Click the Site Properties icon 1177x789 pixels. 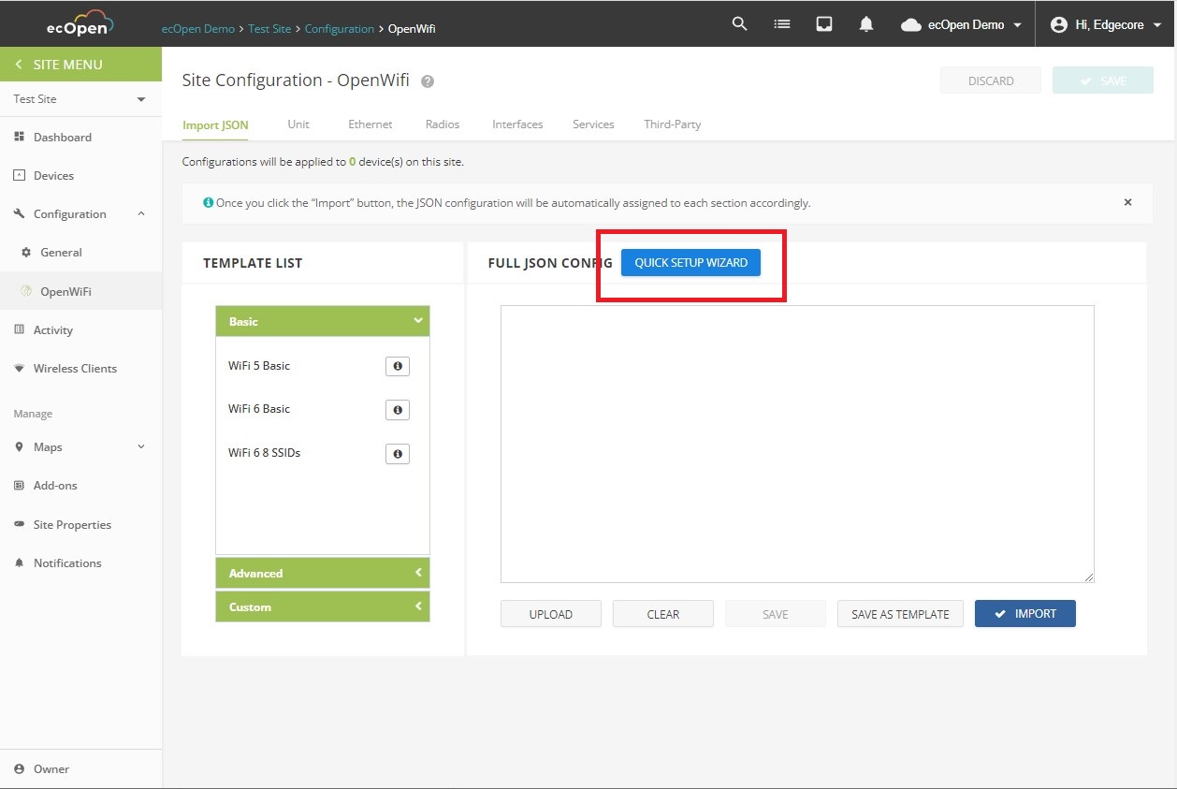[x=20, y=524]
